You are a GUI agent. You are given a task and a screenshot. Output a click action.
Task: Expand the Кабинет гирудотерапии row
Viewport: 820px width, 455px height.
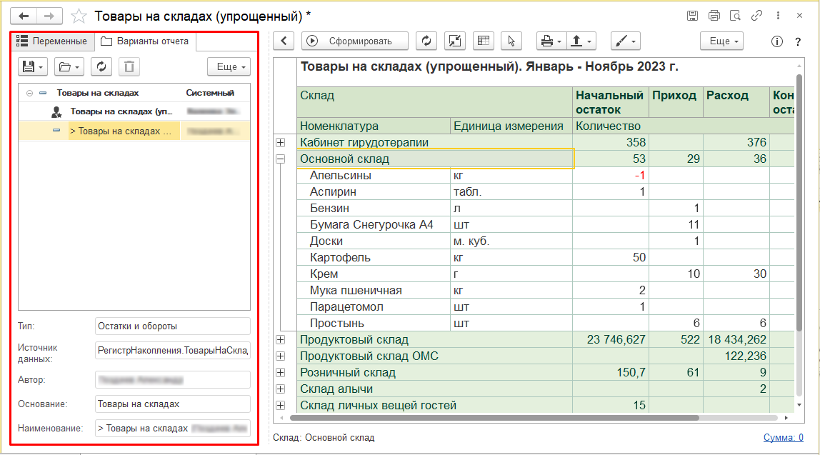pos(281,143)
